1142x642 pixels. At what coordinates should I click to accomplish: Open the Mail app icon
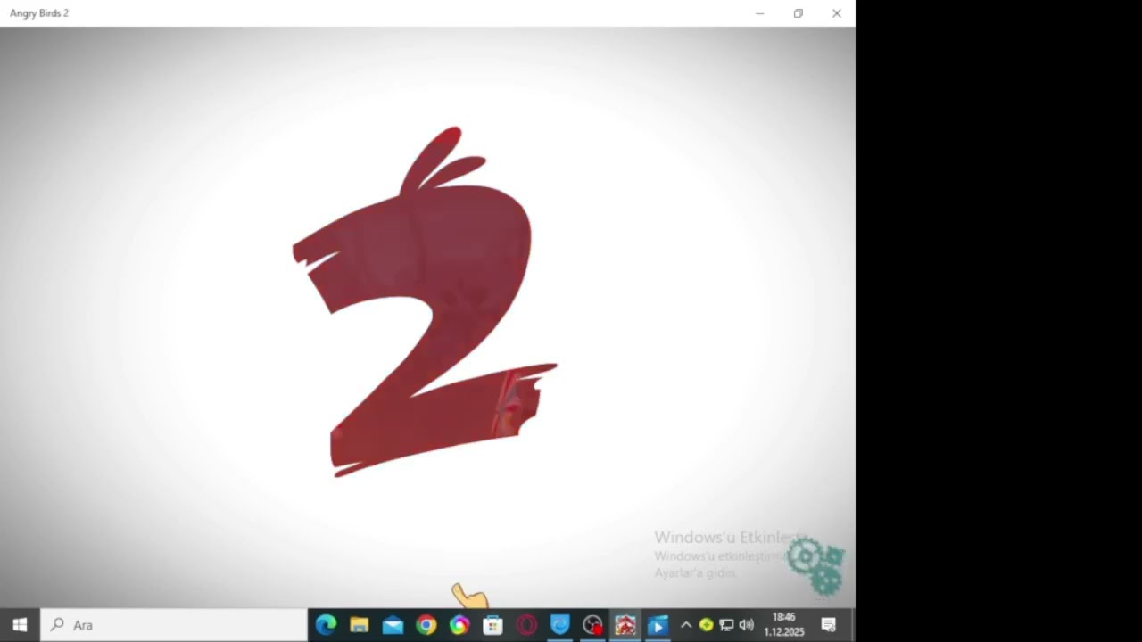[393, 625]
